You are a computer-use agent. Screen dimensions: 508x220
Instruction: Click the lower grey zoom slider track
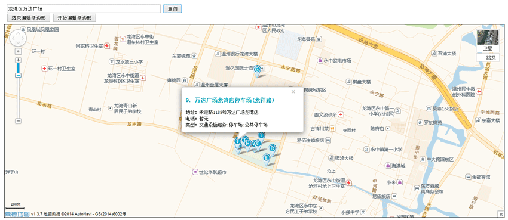pos(18,98)
